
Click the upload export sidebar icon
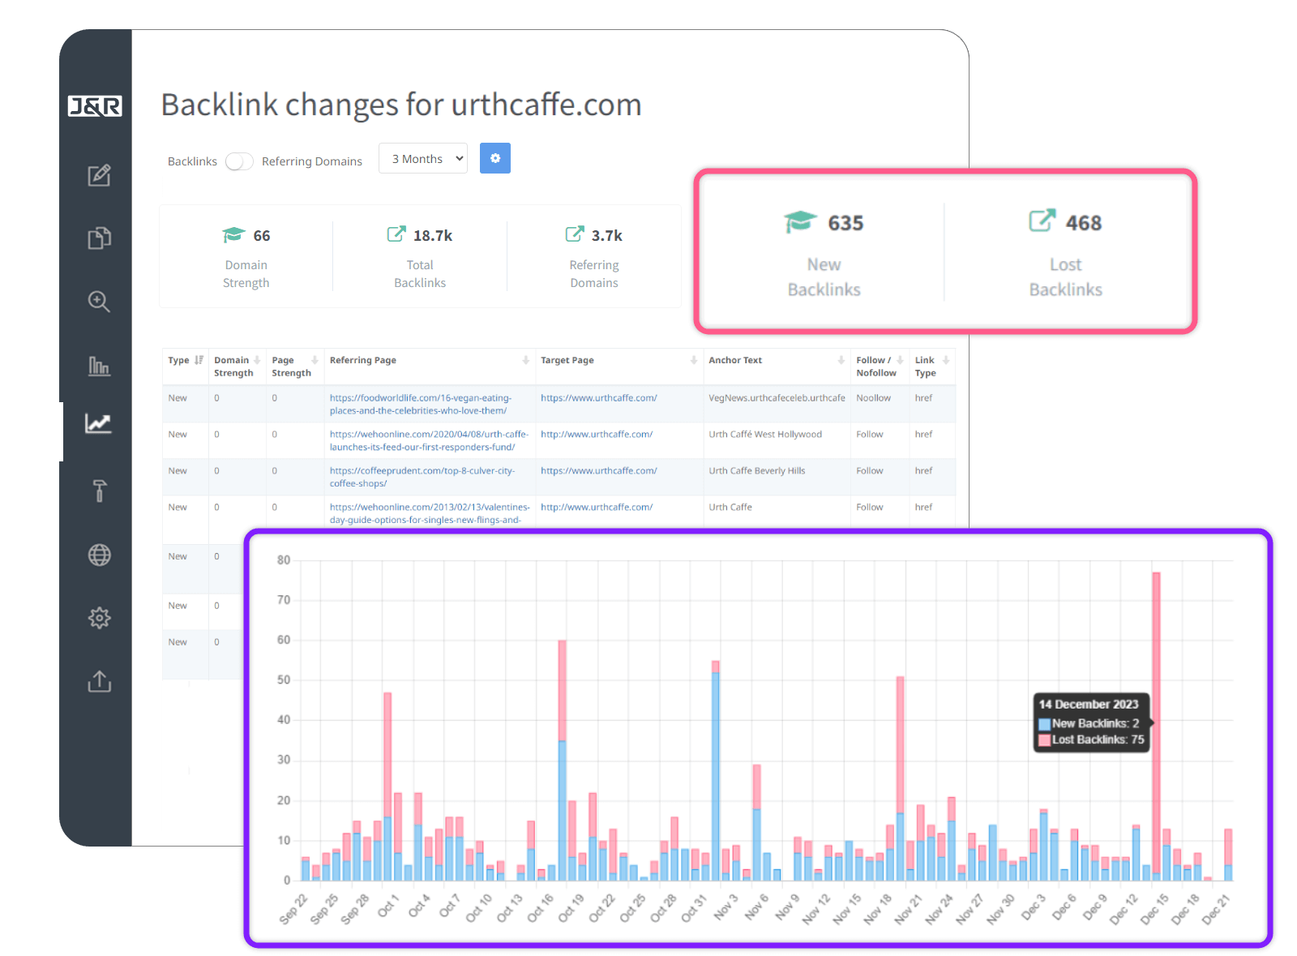point(99,681)
